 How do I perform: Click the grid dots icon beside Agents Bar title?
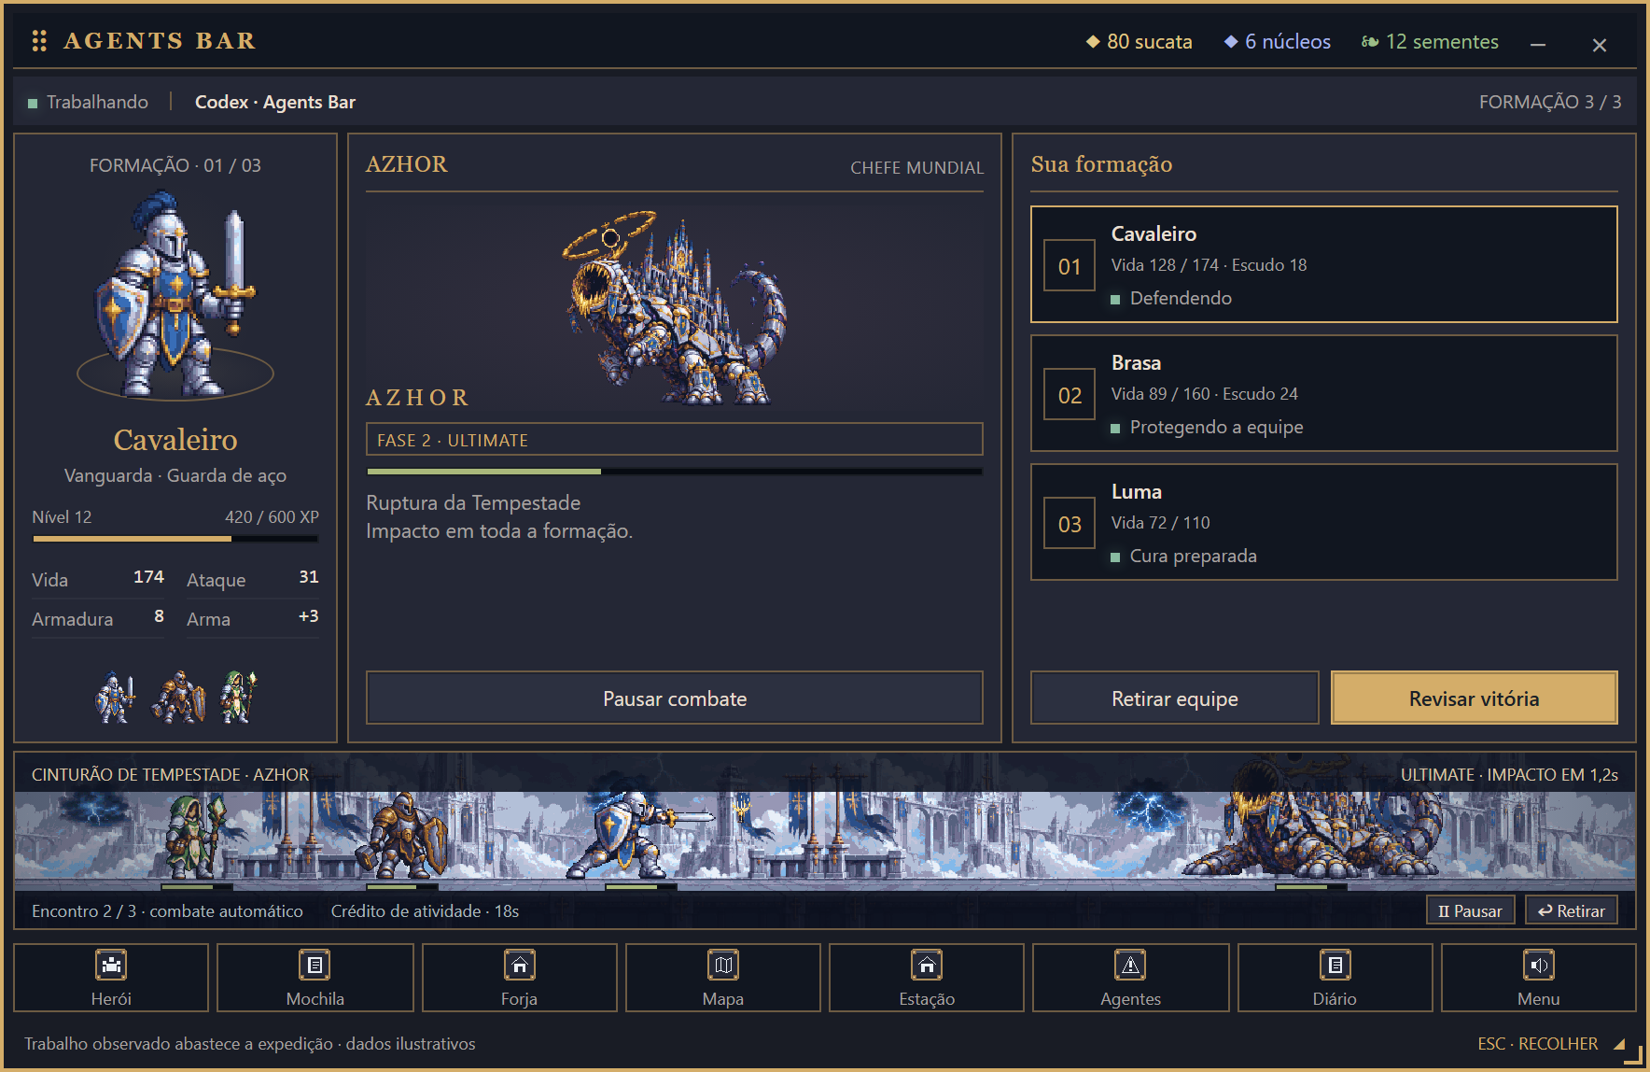point(39,41)
